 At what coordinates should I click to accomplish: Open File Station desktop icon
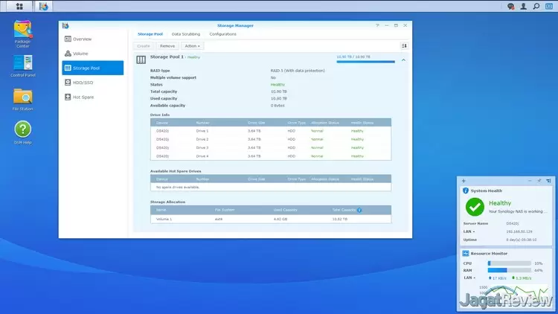tap(22, 100)
